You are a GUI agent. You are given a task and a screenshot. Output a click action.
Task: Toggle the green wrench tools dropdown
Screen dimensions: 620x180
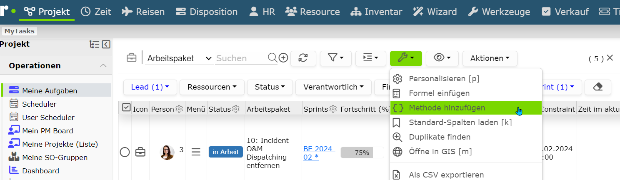coord(406,58)
